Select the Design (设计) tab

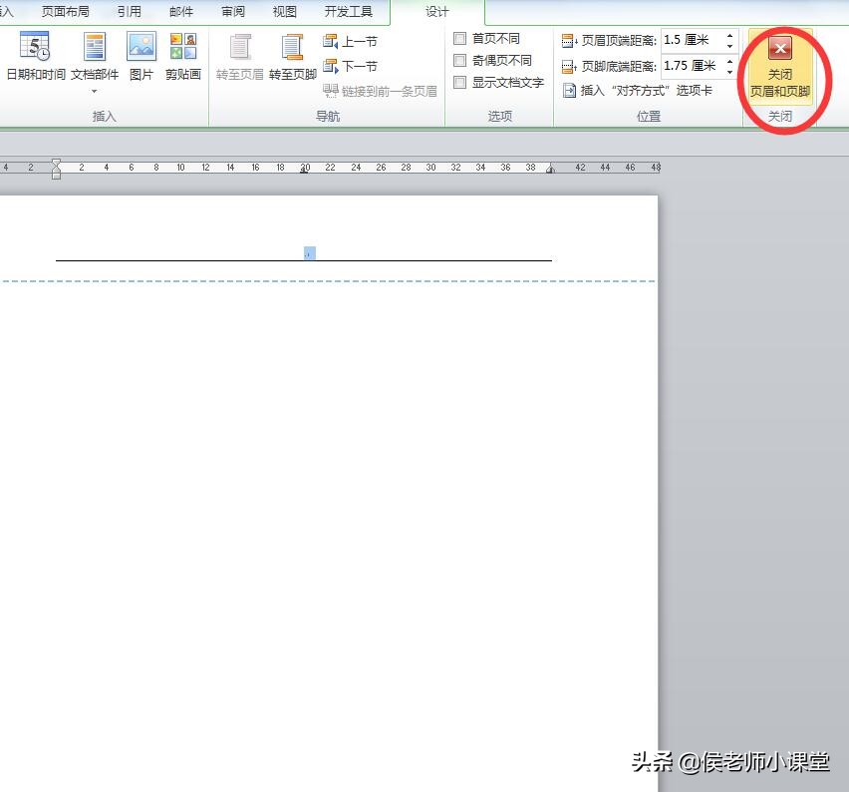436,11
